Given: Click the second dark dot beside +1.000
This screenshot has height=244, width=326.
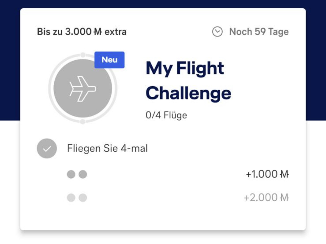Looking at the screenshot, I should tap(83, 174).
